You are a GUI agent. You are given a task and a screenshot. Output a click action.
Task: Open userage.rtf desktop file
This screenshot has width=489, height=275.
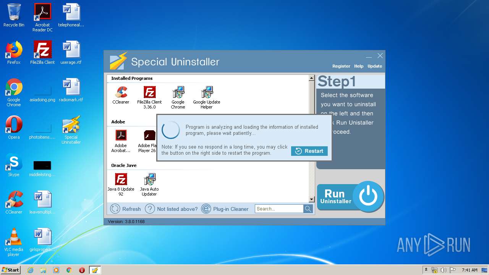(x=71, y=53)
